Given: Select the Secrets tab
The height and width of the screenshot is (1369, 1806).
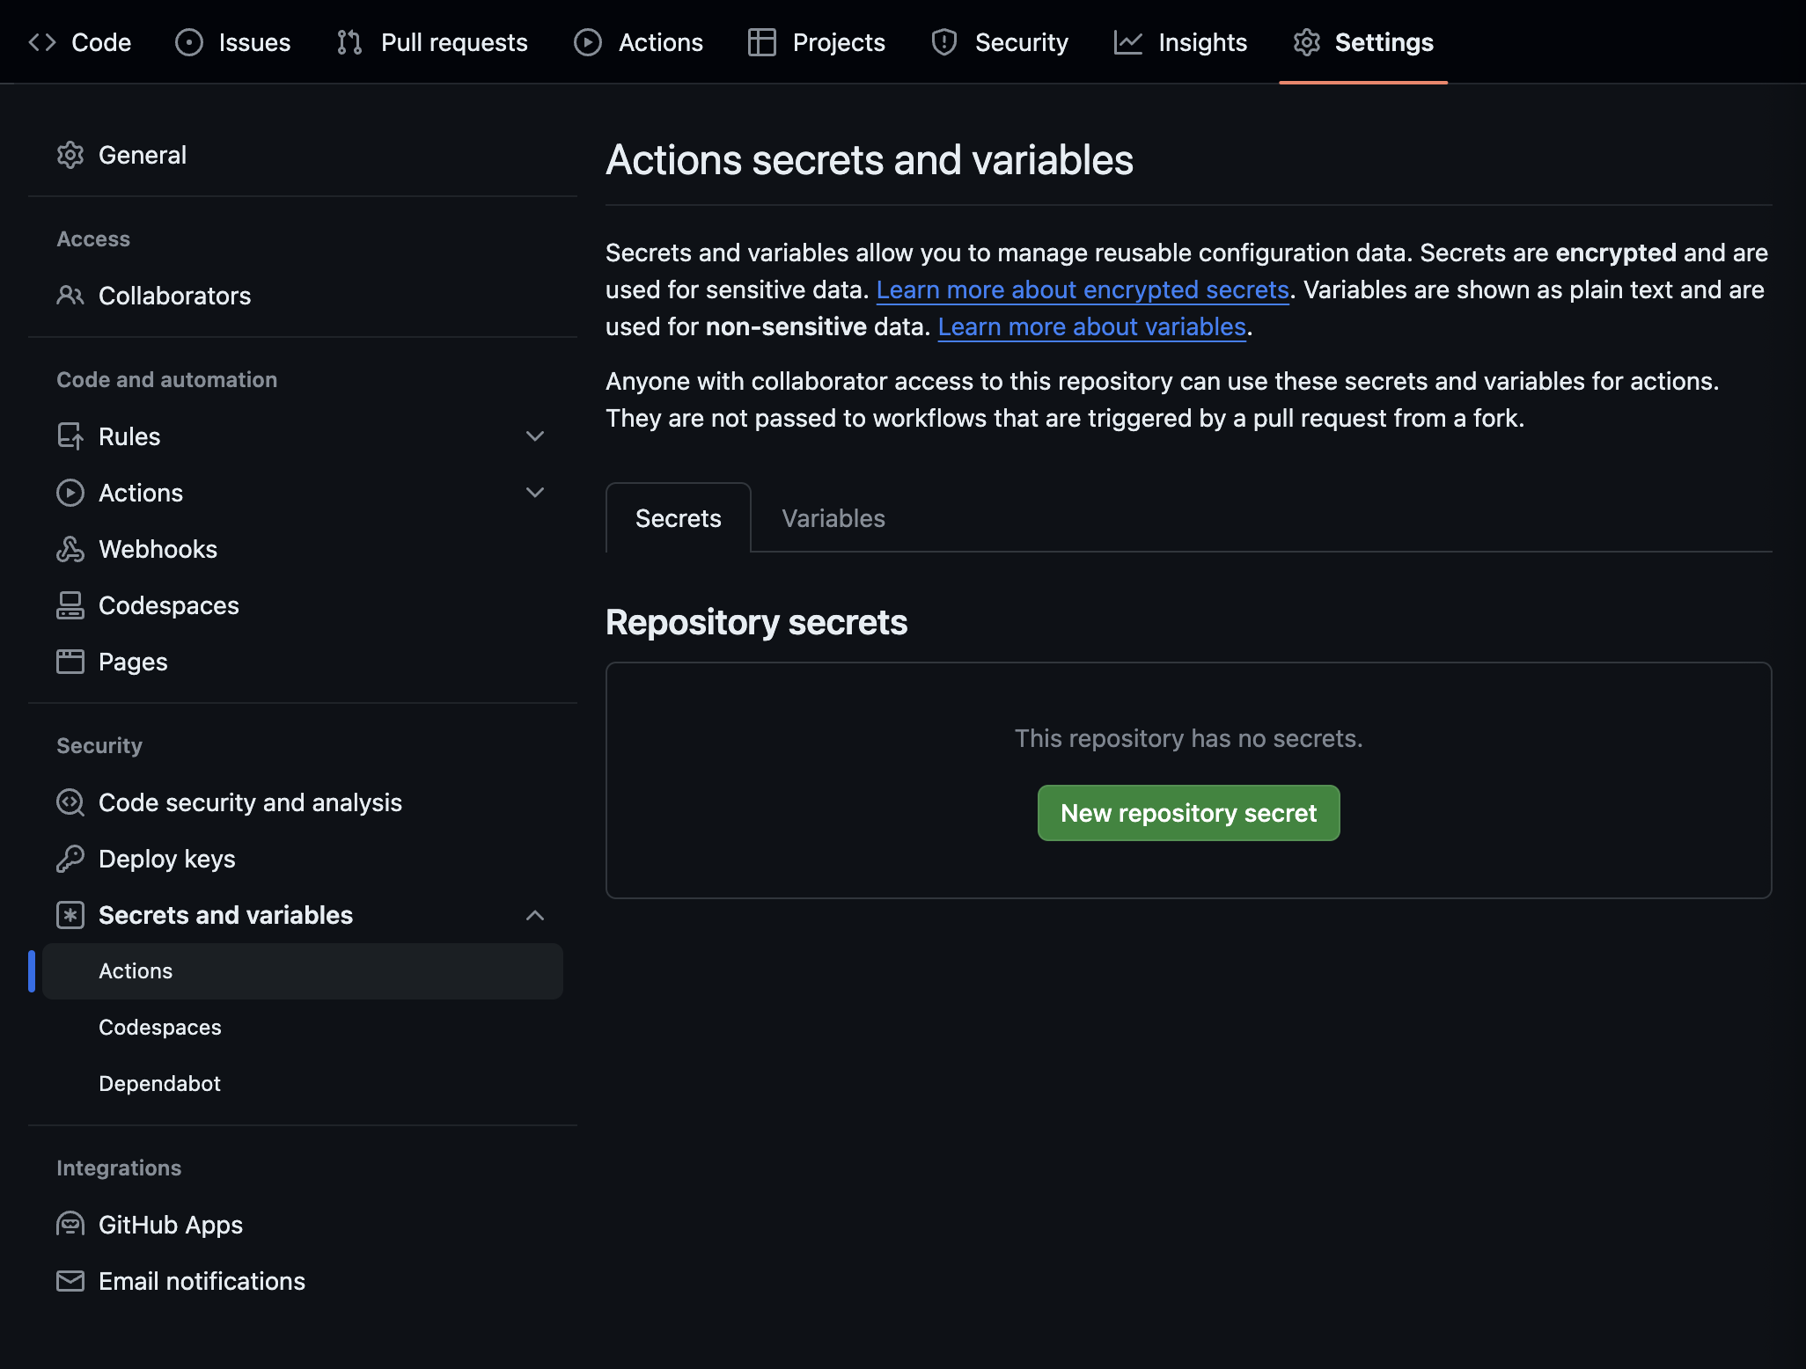Looking at the screenshot, I should pos(678,518).
